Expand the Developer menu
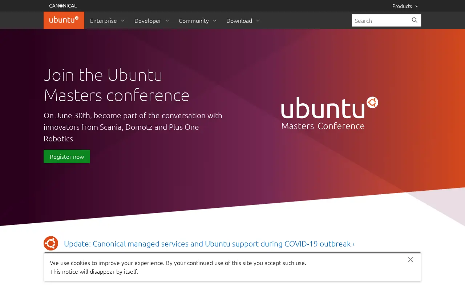 point(151,21)
